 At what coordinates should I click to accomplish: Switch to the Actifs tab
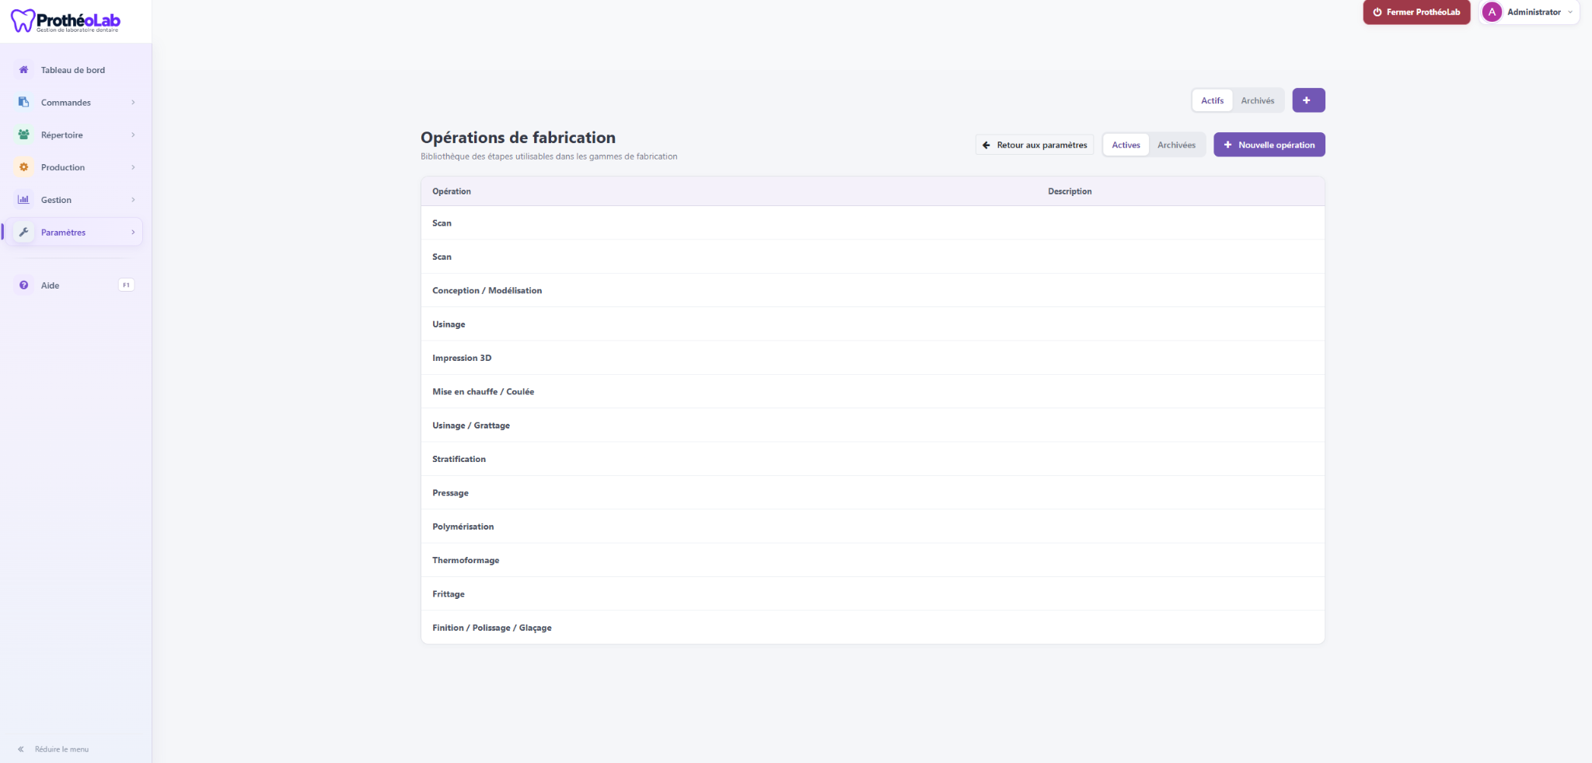pyautogui.click(x=1212, y=100)
